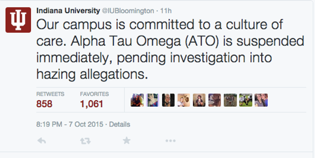This screenshot has height=158, width=315.
Task: Click the avatar with a purple border
Action: (x=153, y=100)
